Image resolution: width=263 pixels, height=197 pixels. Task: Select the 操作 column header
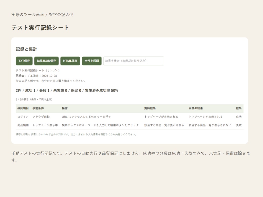point(64,108)
